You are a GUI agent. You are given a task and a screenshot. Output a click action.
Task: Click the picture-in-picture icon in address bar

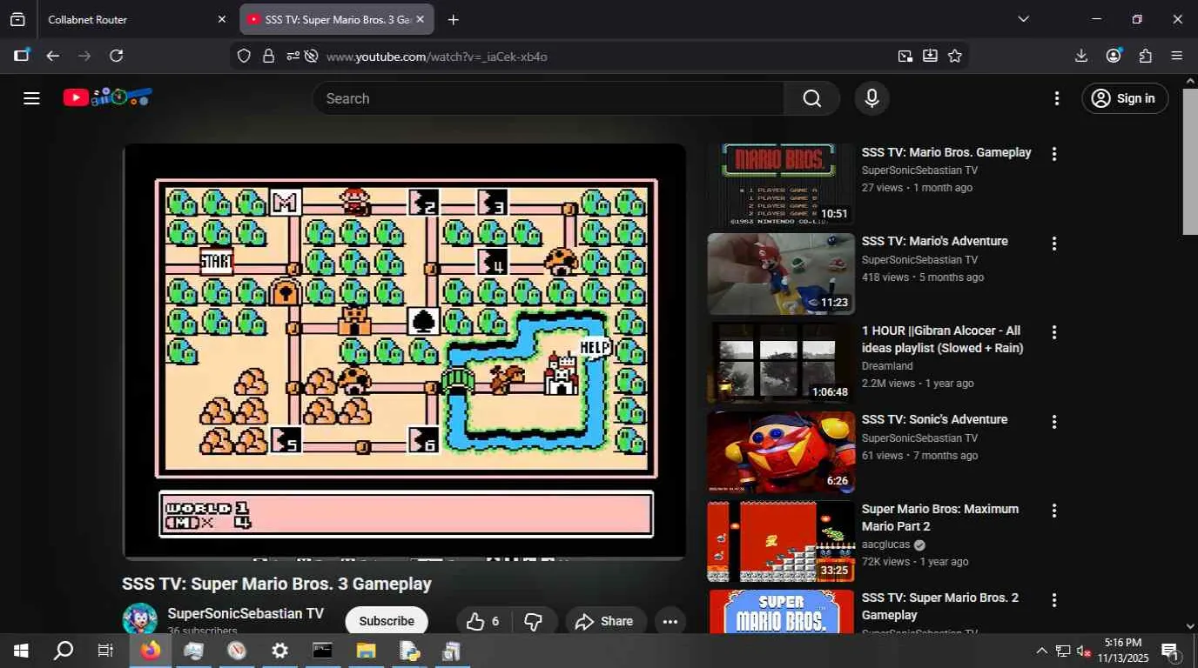(905, 56)
